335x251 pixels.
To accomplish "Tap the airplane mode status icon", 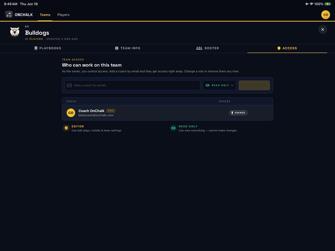I will pos(307,4).
